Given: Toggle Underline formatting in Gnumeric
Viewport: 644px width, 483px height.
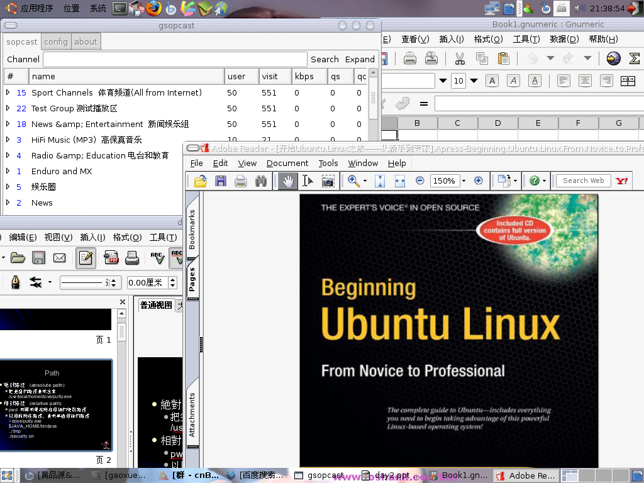Looking at the screenshot, I should [535, 80].
